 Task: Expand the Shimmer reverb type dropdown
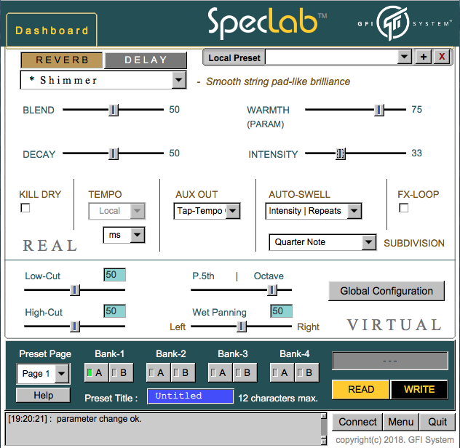click(x=178, y=80)
